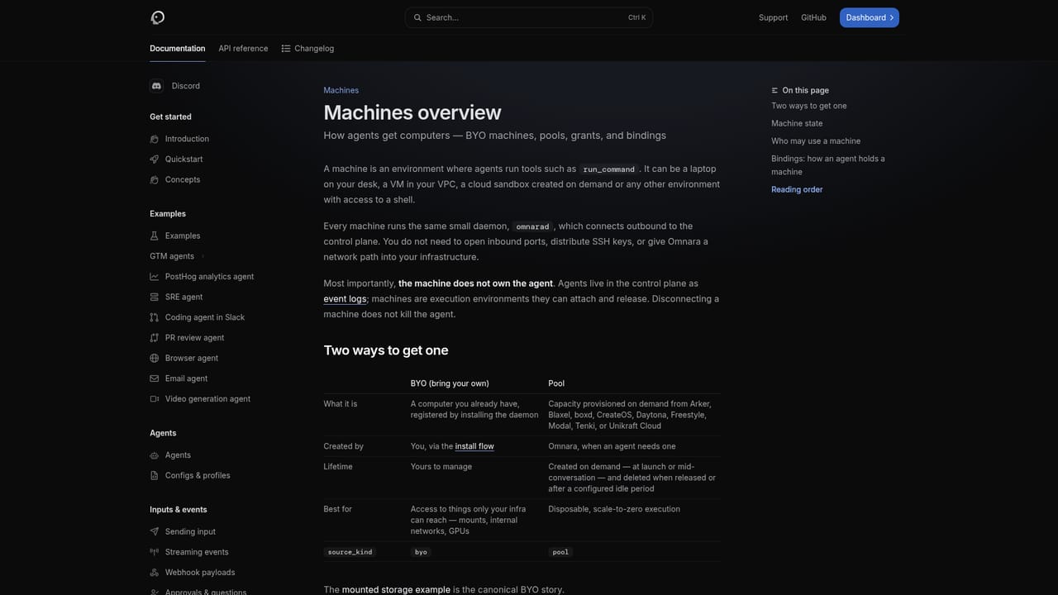Screen dimensions: 1058x595
Task: Click the Browser agent globe icon
Action: (155, 358)
